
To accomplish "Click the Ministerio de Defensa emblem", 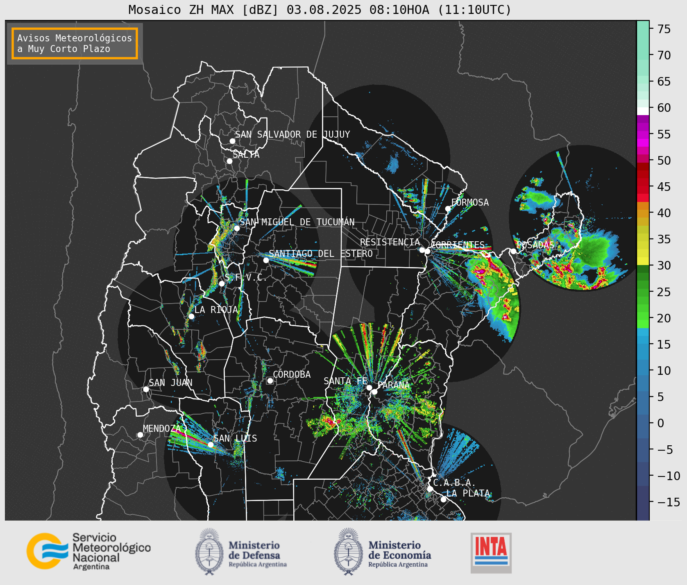I will click(210, 551).
